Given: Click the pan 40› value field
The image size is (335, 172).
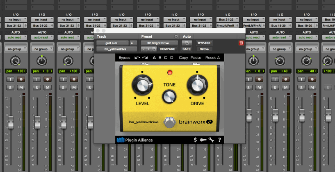Looking at the screenshot, I should click(x=307, y=71).
